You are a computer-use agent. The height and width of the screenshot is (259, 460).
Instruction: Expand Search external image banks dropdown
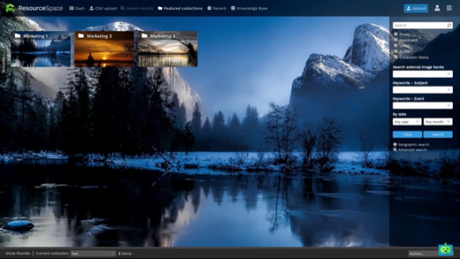coord(423,74)
